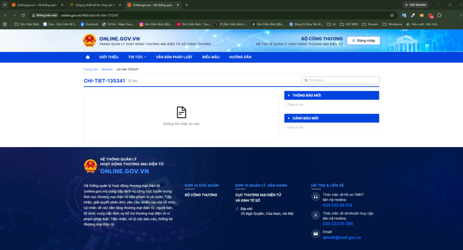Screen dimensions: 463x250
Task: Open the SEO WEB bookmark folder
Action: click(349, 24)
